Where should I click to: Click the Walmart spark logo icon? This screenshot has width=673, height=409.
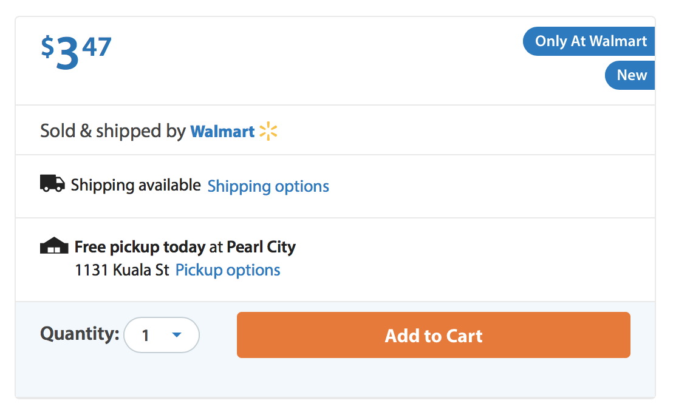[x=268, y=131]
